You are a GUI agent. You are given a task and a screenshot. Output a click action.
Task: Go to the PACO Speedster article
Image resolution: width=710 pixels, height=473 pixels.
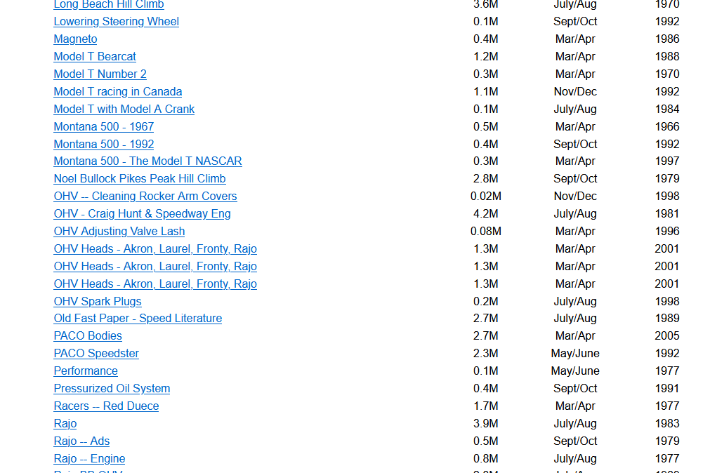(x=96, y=354)
